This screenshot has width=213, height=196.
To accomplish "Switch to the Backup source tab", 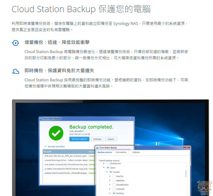I will (105, 152).
